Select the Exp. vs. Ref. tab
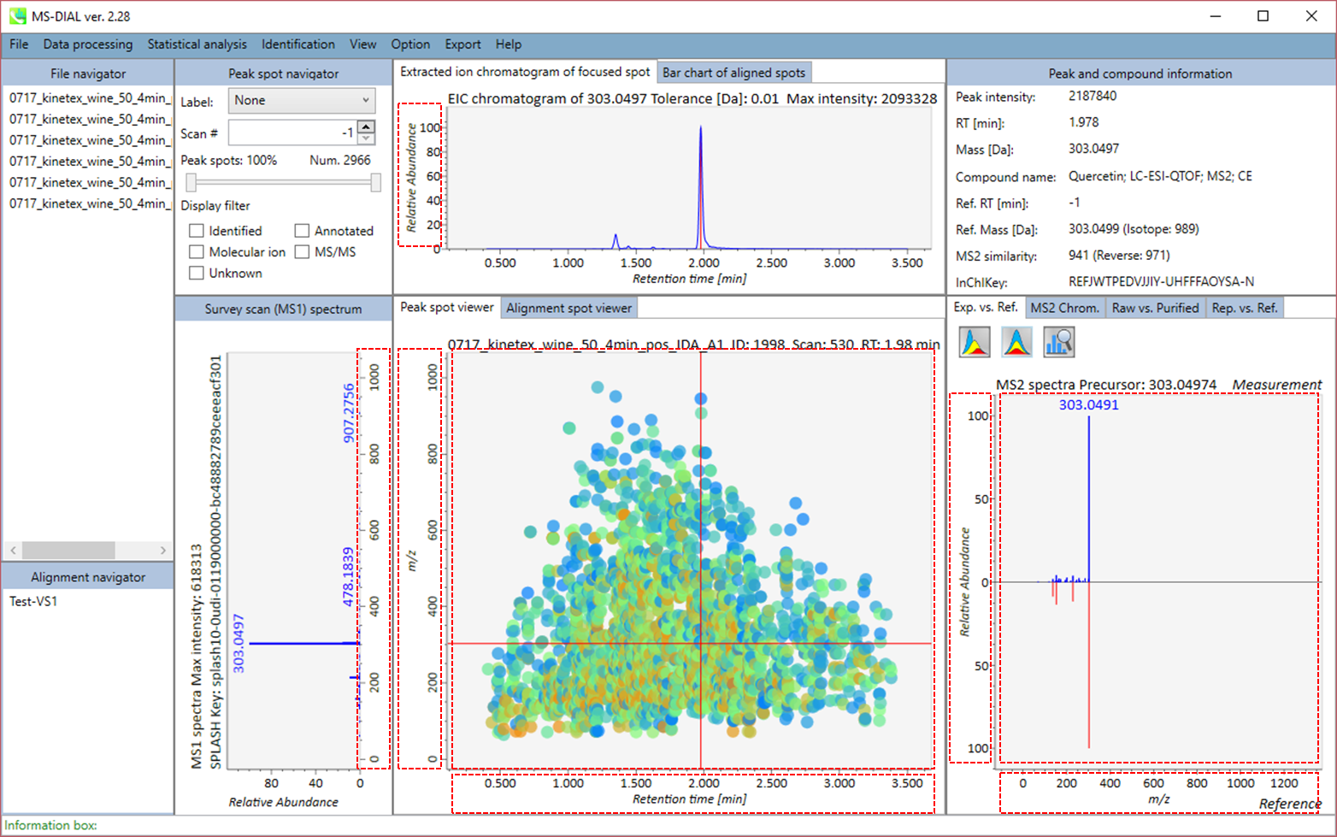This screenshot has height=837, width=1337. click(x=986, y=307)
